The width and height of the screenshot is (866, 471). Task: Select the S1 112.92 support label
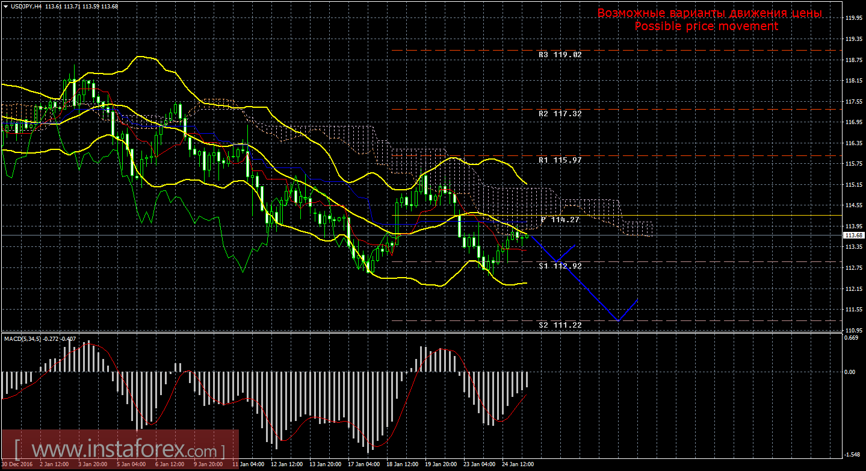point(560,266)
